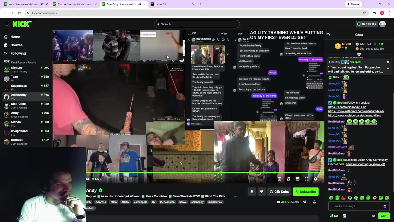Enter fullscreen on the video player
This screenshot has height=222, width=394.
307,179
